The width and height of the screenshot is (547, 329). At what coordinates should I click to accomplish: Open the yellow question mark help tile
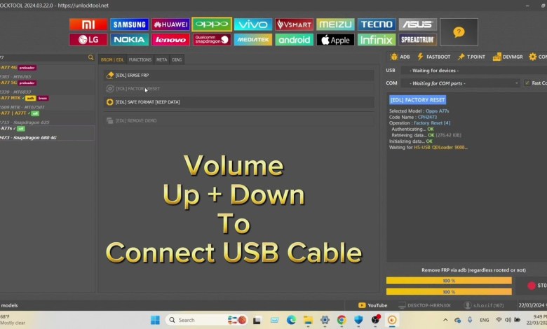(x=459, y=32)
